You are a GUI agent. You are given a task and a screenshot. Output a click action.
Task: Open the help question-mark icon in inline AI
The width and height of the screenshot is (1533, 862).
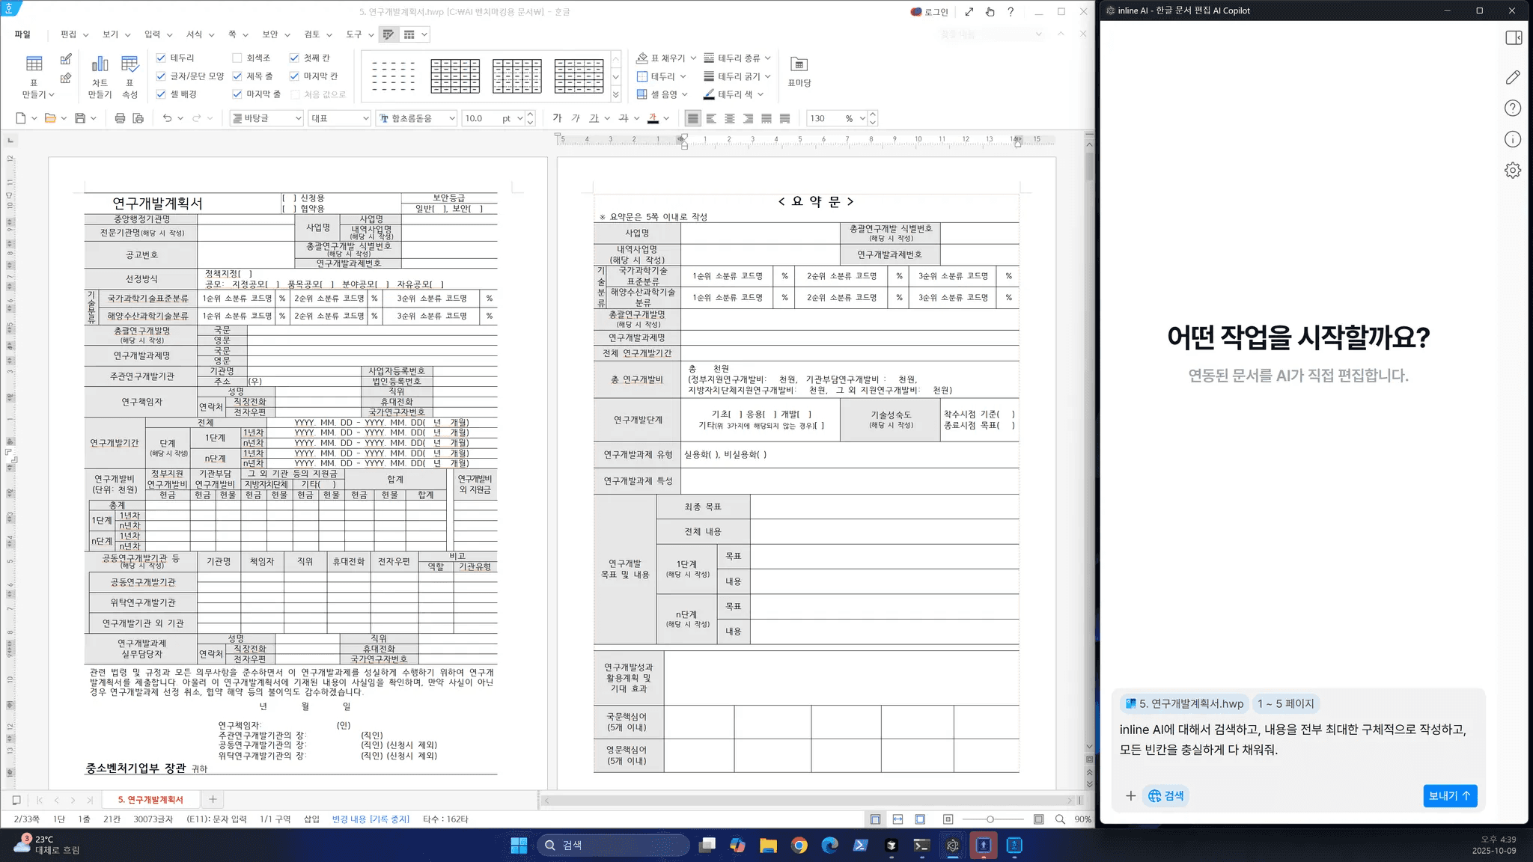tap(1513, 108)
